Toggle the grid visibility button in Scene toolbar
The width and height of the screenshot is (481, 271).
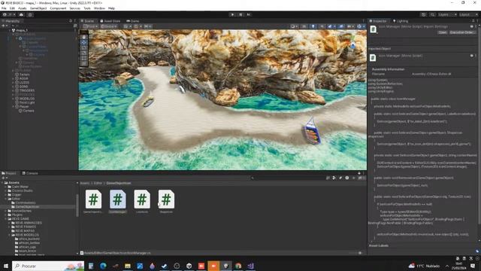[127, 26]
